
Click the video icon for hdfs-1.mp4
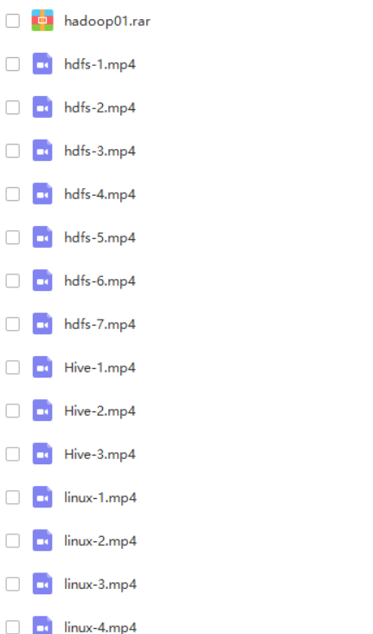pyautogui.click(x=42, y=64)
